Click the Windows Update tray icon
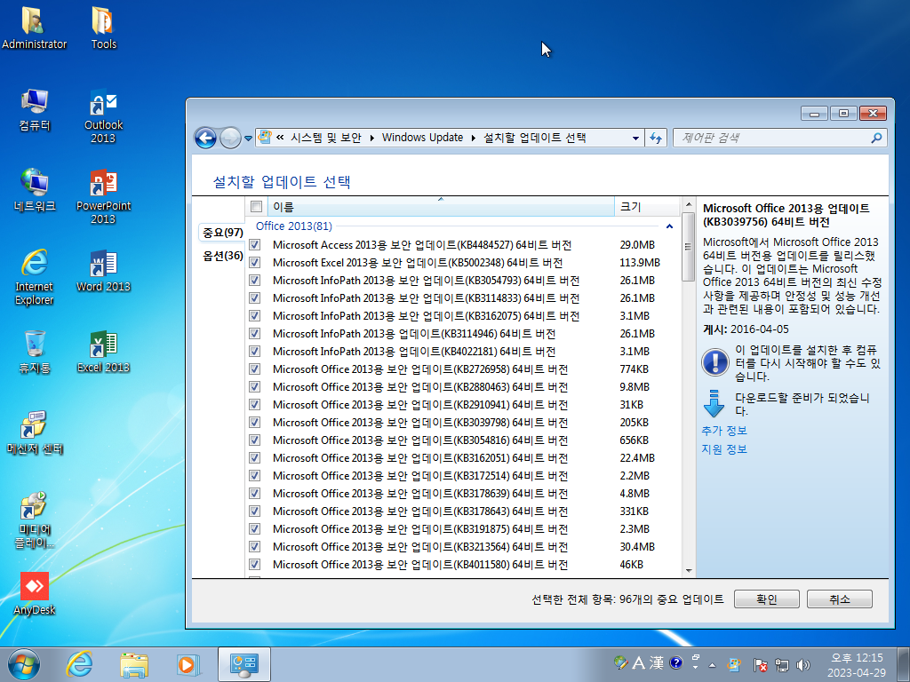 point(733,664)
